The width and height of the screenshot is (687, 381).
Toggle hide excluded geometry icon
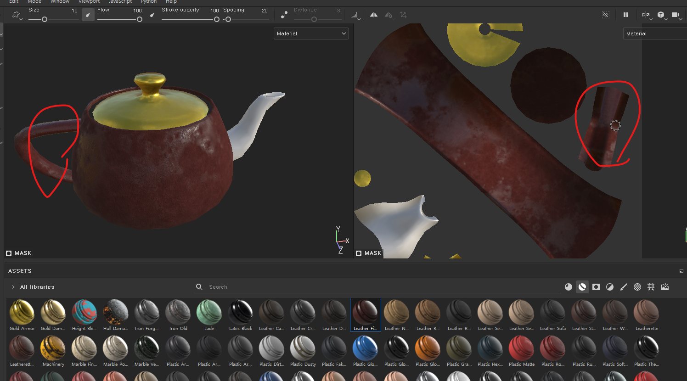[x=606, y=15]
